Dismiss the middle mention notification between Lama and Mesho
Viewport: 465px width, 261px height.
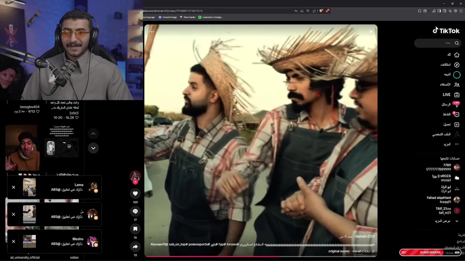(13, 214)
